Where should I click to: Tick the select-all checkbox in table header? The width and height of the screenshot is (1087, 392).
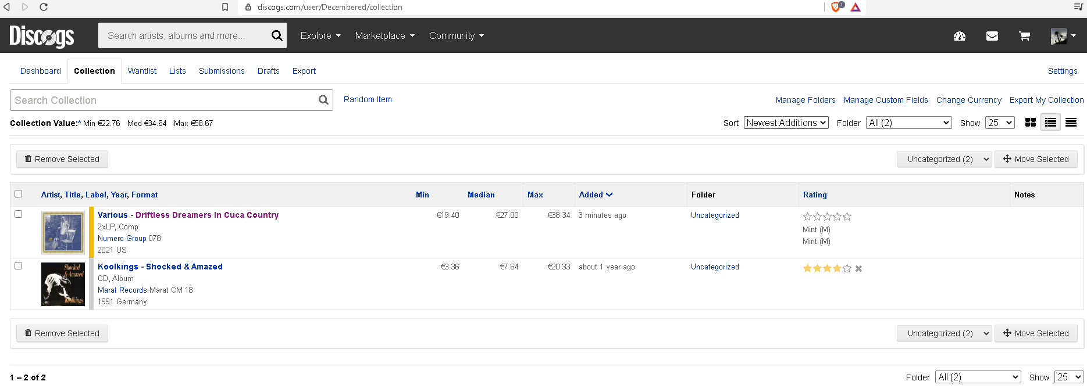click(19, 194)
